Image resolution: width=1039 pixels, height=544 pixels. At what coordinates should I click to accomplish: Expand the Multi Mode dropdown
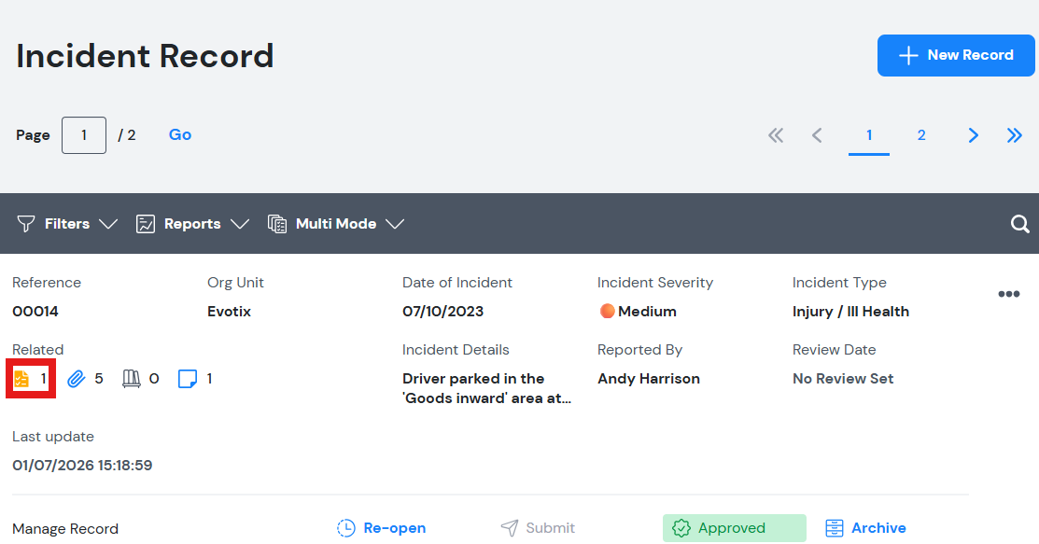[x=336, y=224]
